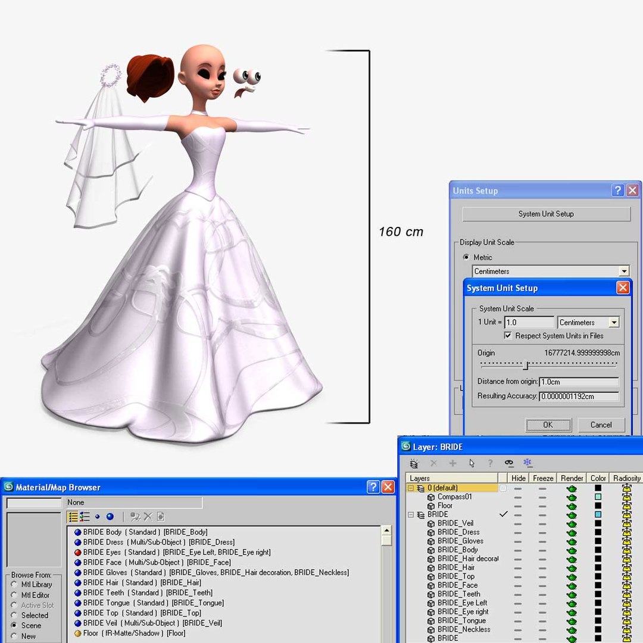Screen dimensions: 643x643
Task: Click the red sphere beside BRIDE Eyes
Action: coord(77,553)
